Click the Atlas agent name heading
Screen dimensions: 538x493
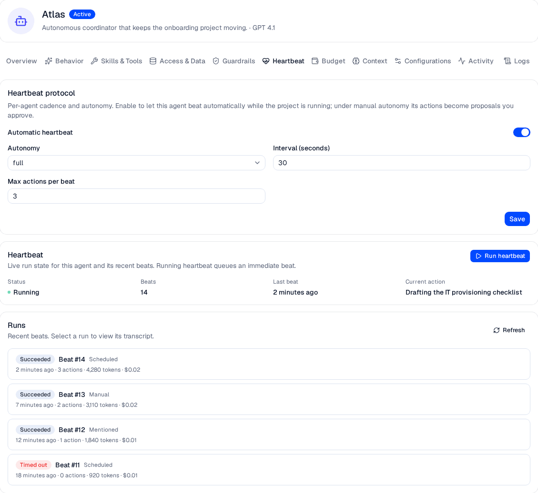pyautogui.click(x=53, y=14)
